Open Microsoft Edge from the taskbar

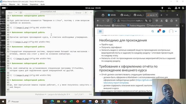coord(52,101)
